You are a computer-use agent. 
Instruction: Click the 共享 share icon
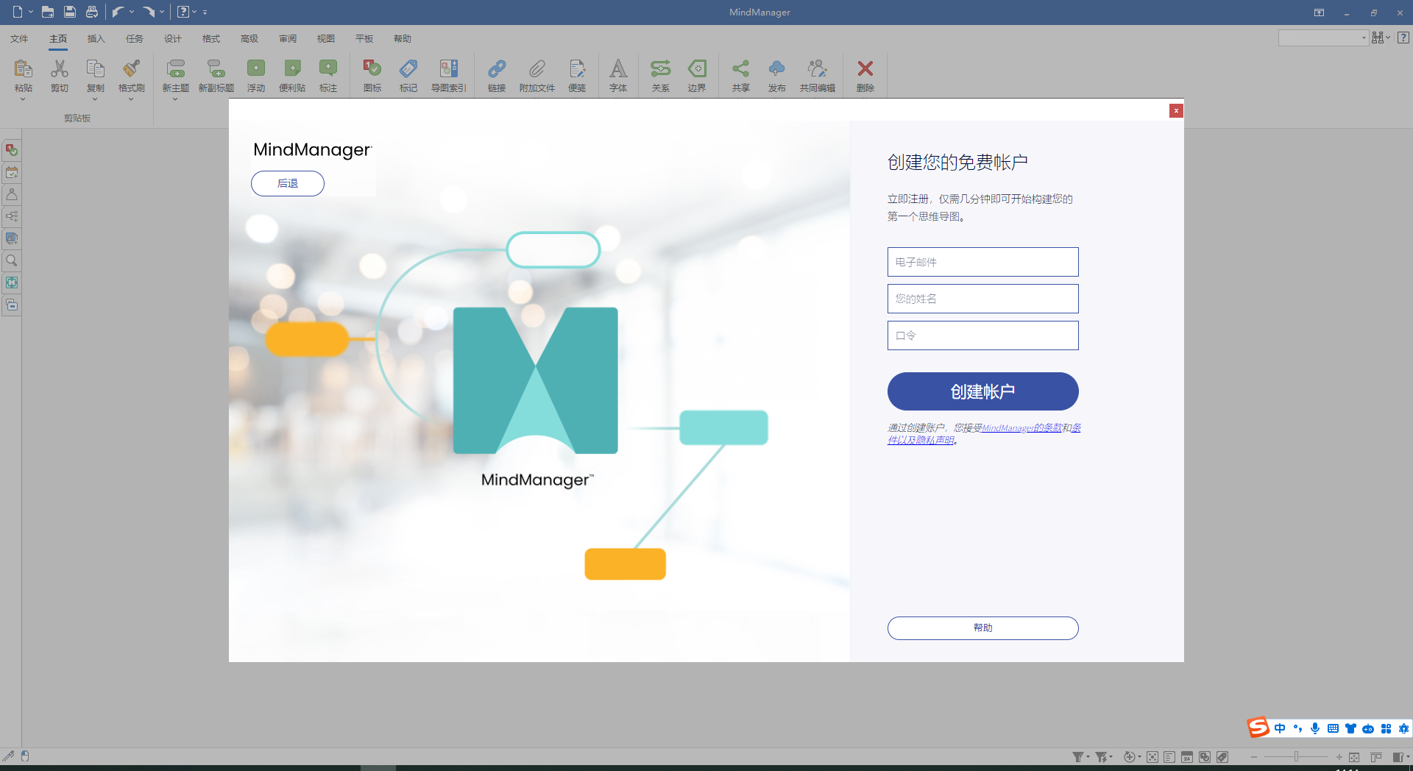[x=740, y=70]
